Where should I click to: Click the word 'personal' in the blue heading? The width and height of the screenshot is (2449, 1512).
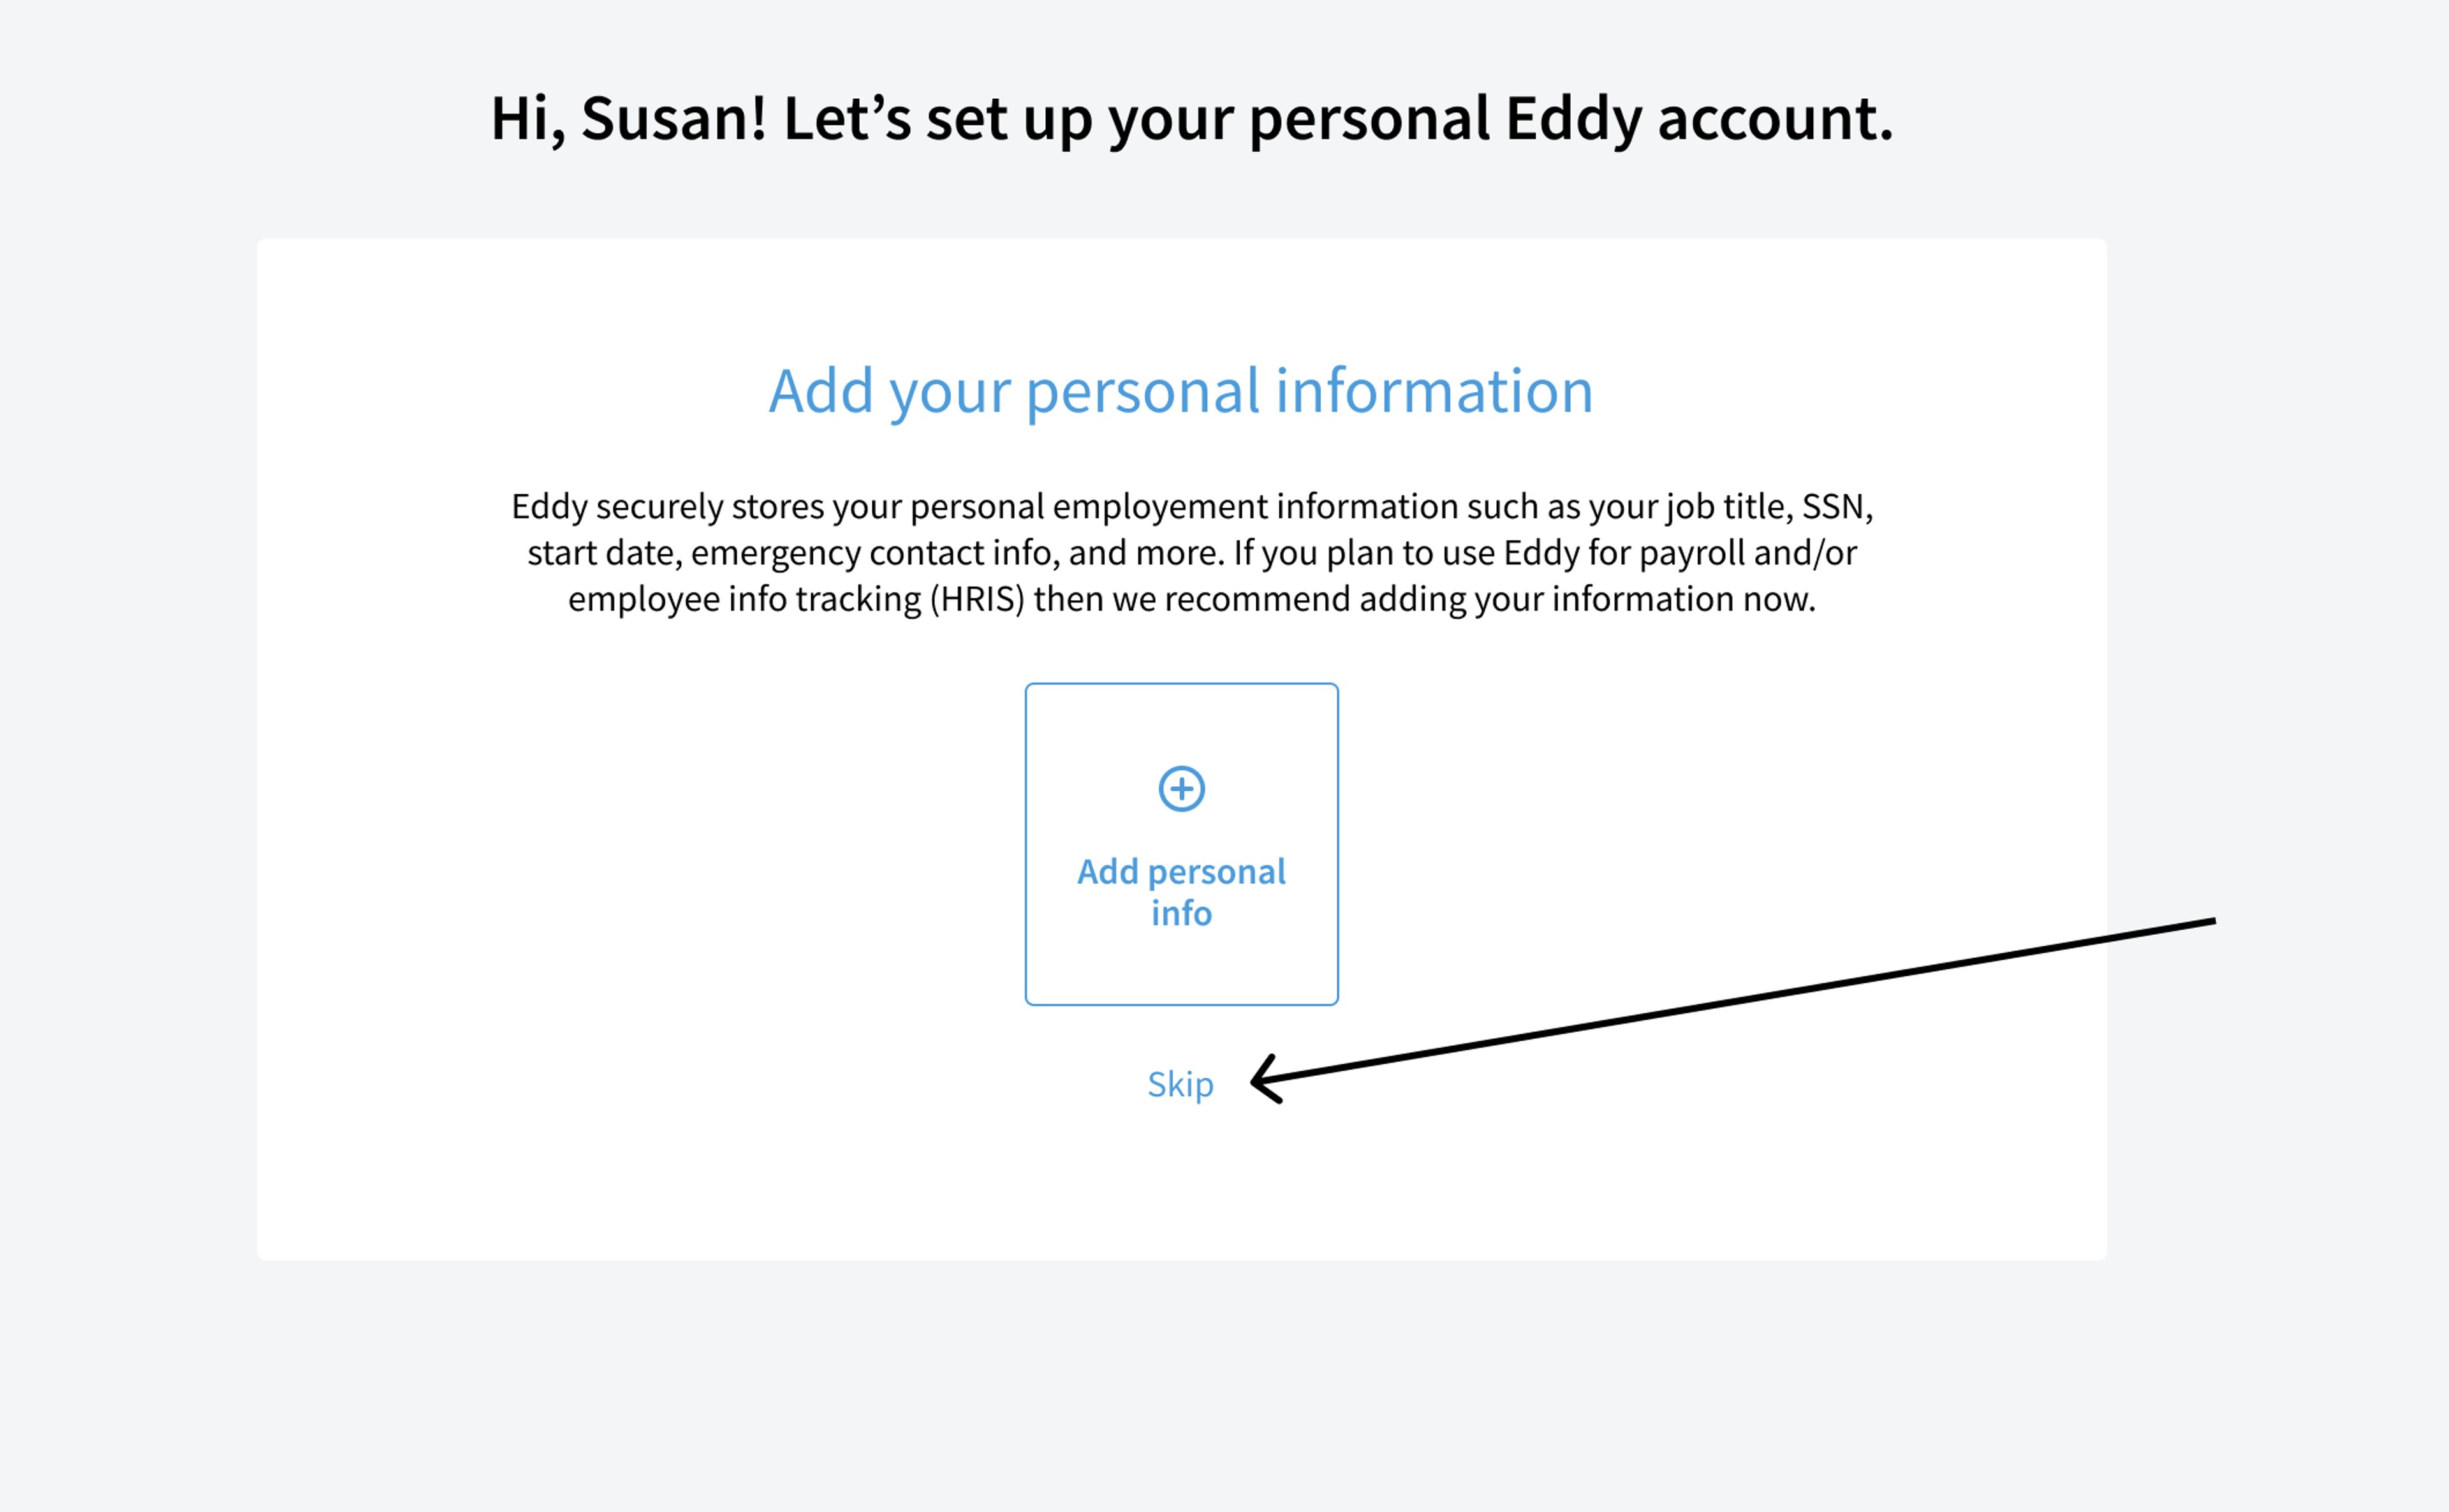pos(1142,391)
